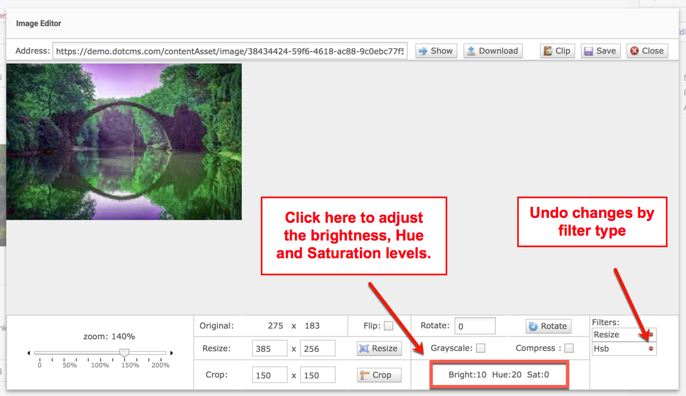Click the zoom slider left arrow
This screenshot has height=396, width=686.
coord(29,353)
